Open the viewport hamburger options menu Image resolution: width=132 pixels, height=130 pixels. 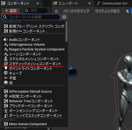tap(56, 11)
